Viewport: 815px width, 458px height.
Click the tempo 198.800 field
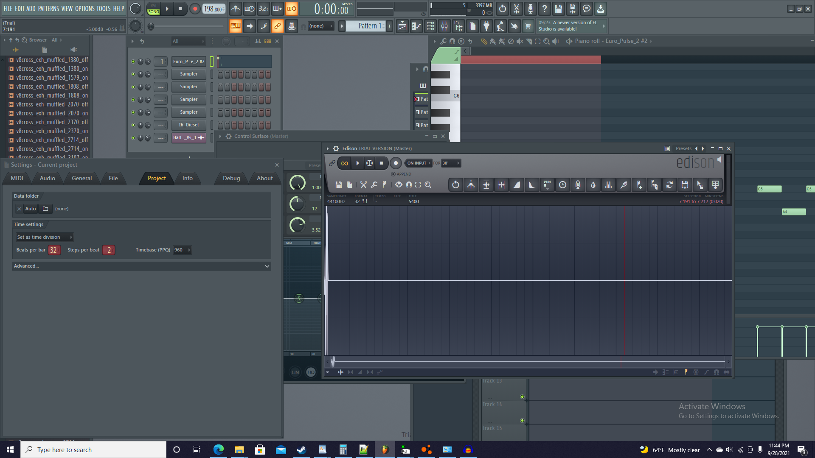tap(214, 8)
